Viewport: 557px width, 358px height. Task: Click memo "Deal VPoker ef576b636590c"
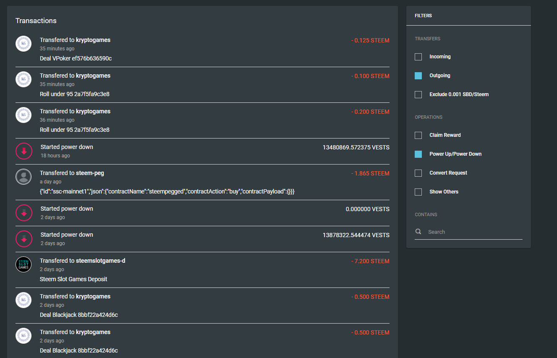click(76, 58)
